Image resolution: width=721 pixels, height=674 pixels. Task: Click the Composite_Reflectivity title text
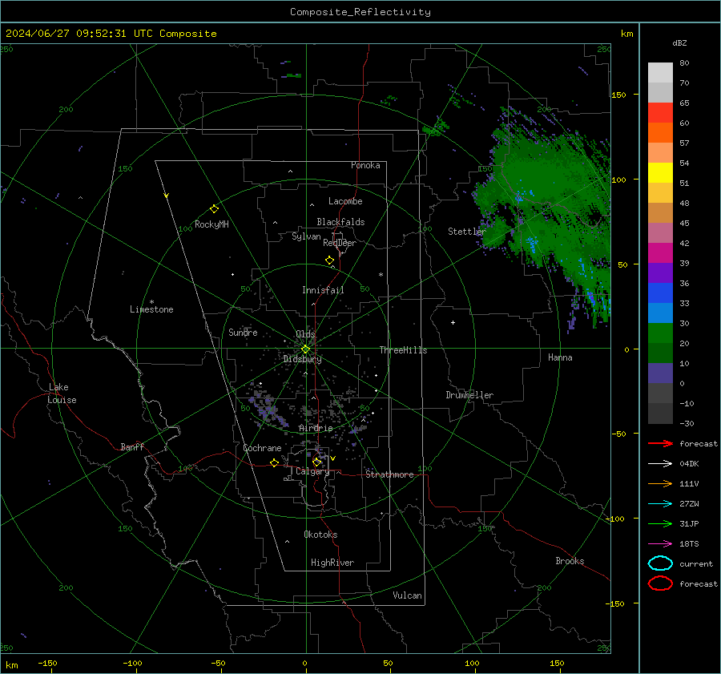tap(360, 12)
